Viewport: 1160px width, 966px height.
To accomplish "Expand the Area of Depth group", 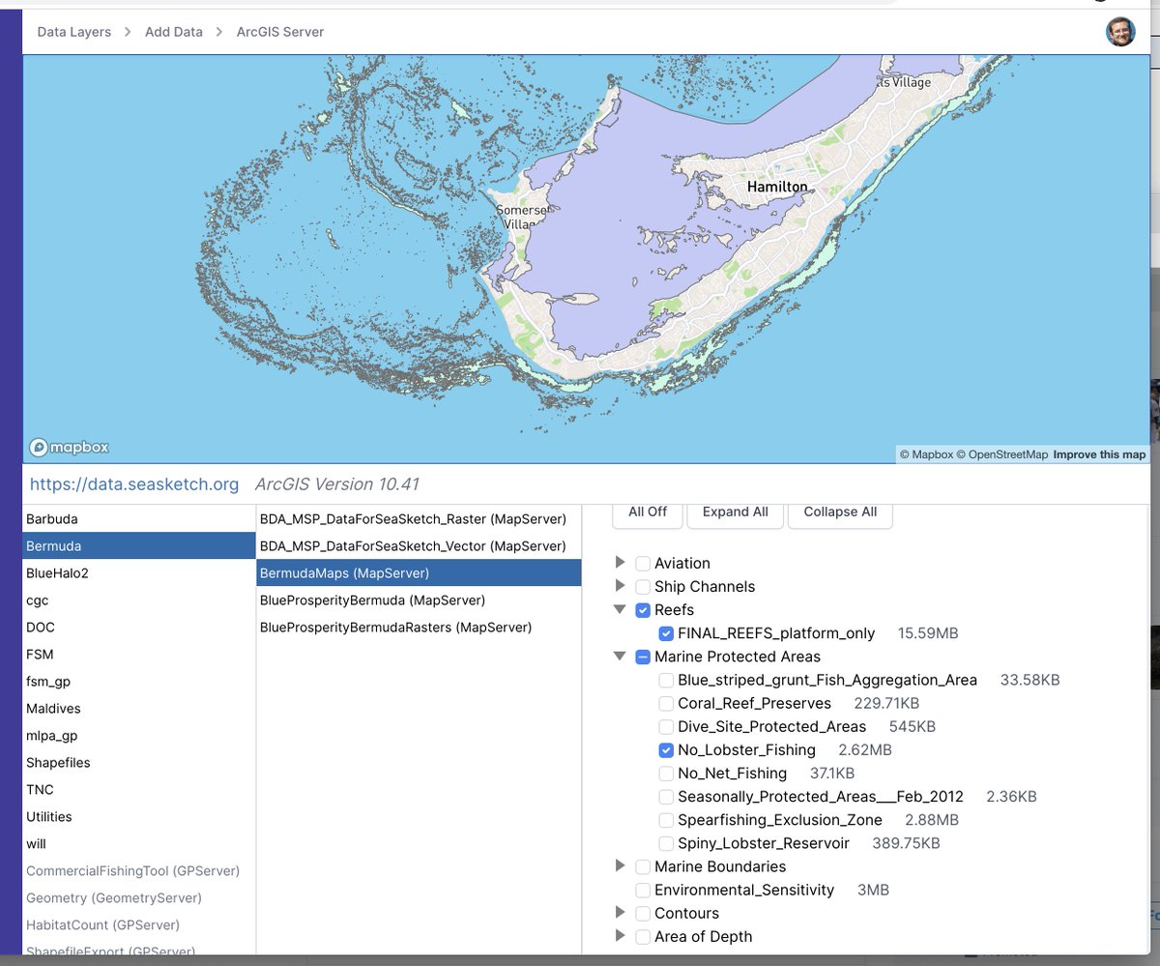I will pyautogui.click(x=621, y=936).
